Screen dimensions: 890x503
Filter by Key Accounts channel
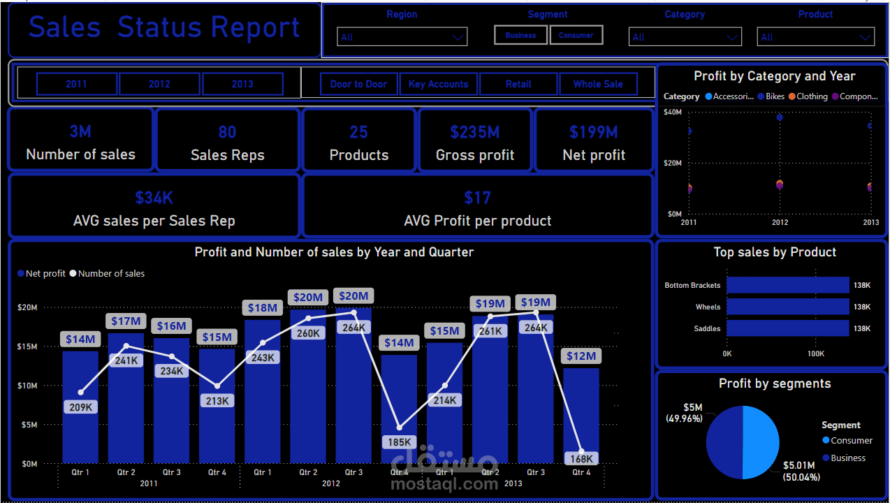click(438, 83)
